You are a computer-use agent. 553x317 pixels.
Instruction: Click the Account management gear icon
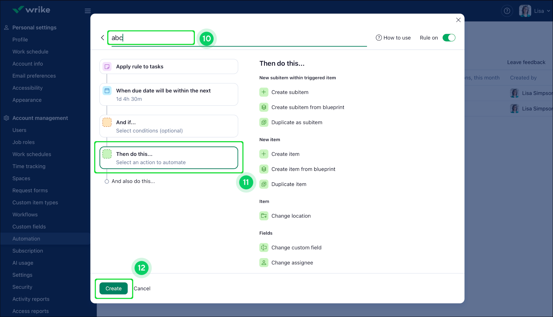pos(6,118)
